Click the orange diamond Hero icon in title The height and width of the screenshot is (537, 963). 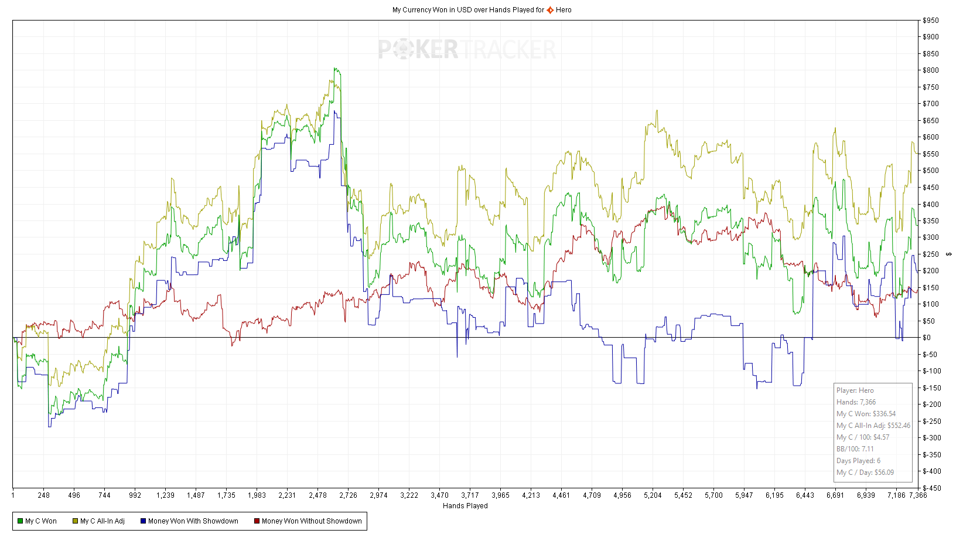550,10
